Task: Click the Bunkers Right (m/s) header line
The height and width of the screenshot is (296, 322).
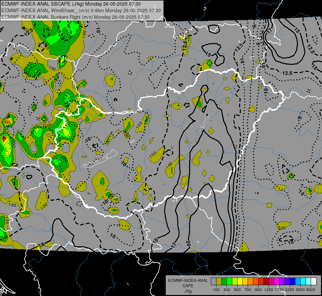Action: point(75,17)
